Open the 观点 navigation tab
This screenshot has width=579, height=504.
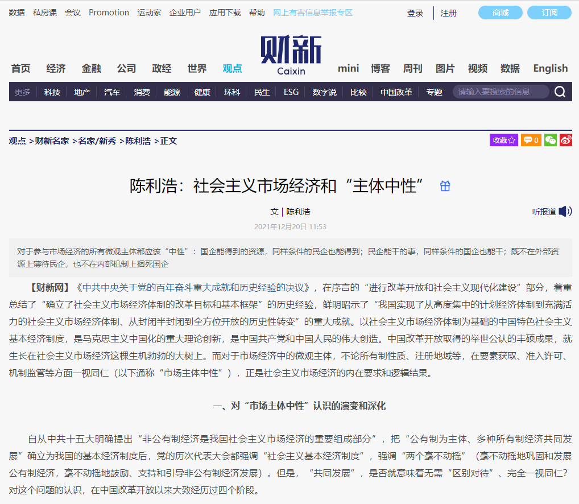(x=232, y=68)
